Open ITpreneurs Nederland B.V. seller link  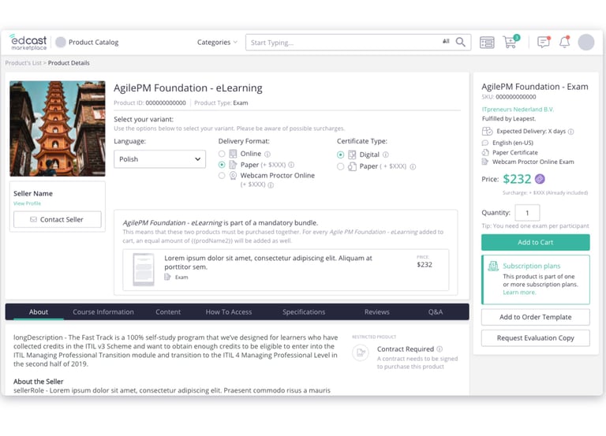[518, 110]
